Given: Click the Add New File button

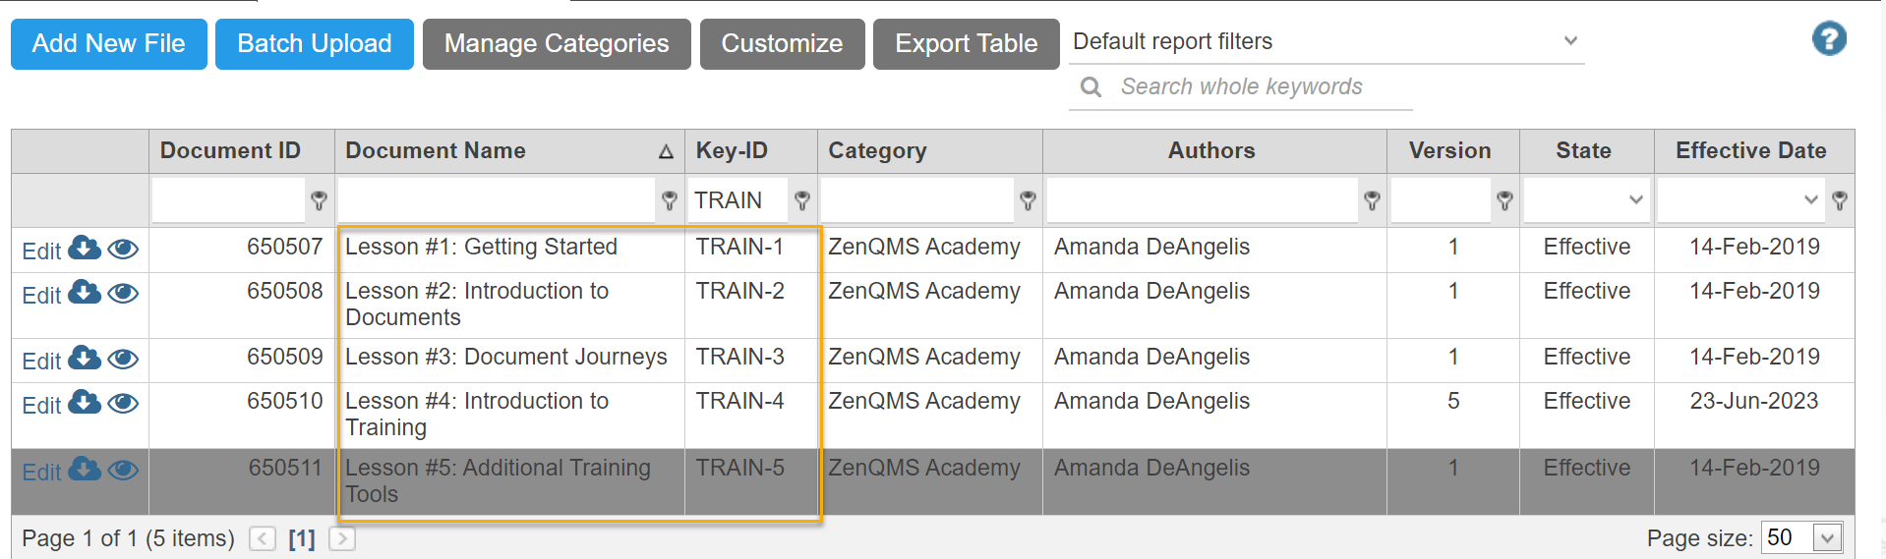Looking at the screenshot, I should (x=108, y=43).
